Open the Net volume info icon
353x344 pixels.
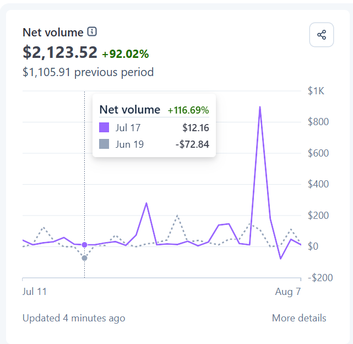(x=92, y=31)
